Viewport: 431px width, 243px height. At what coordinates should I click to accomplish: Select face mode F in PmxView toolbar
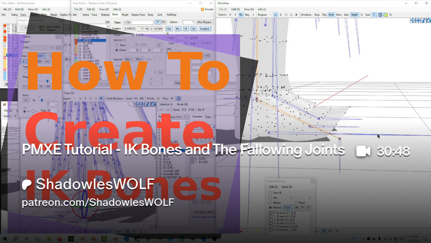pos(236,15)
